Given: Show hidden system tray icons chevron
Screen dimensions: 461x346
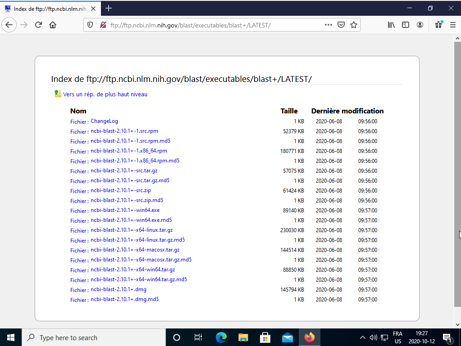Looking at the screenshot, I should [x=362, y=337].
